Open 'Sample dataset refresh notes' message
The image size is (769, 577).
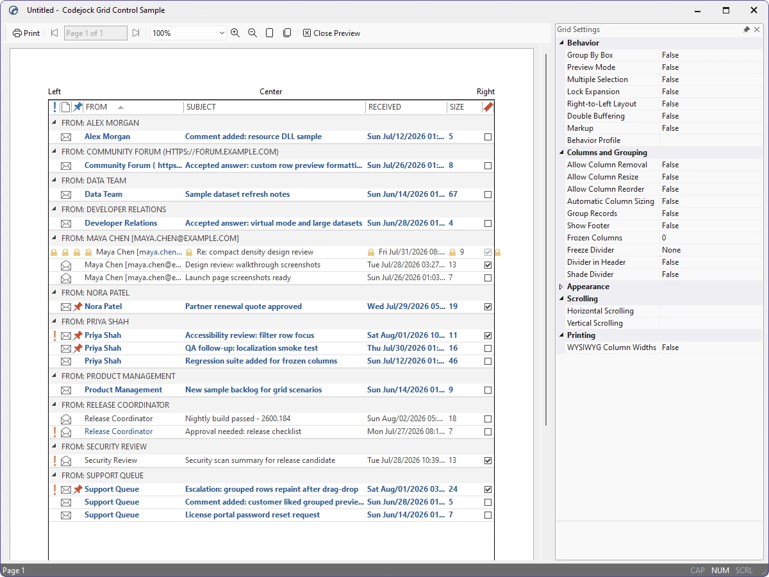click(237, 194)
